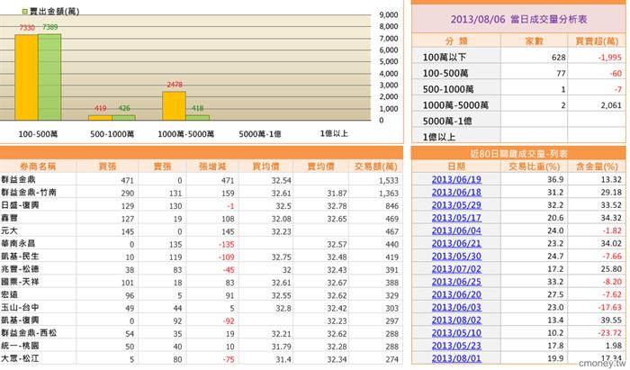Select the 券商名稱 column header
Viewport: 630px width, 370px height.
[38, 167]
